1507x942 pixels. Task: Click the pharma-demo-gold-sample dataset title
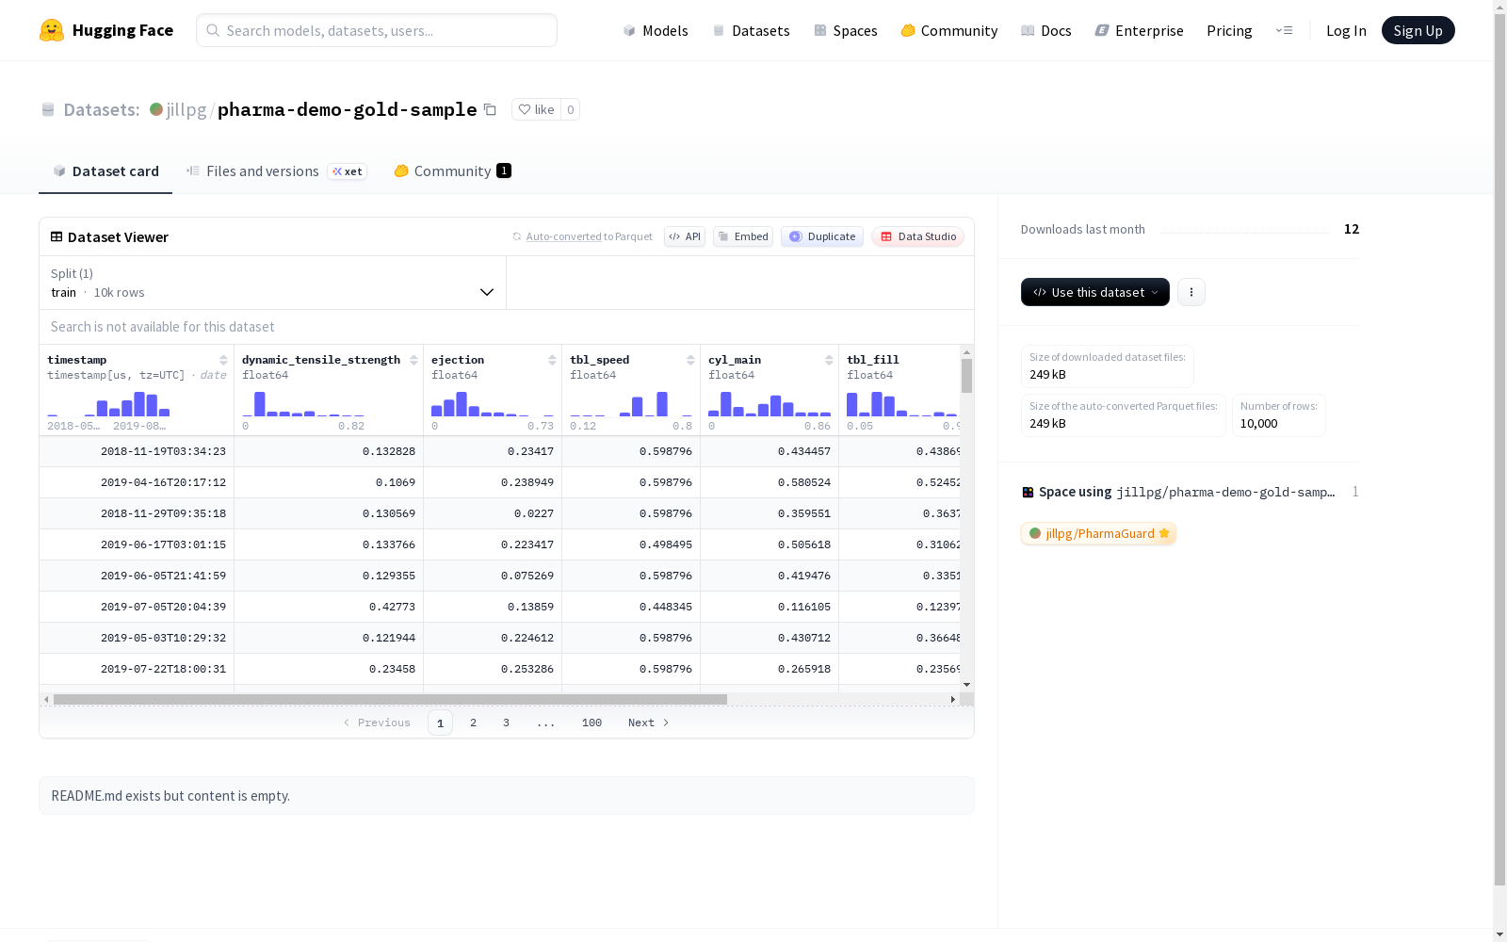point(348,109)
